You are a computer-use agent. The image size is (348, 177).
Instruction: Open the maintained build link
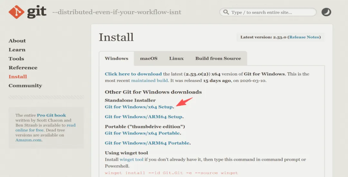150,81
